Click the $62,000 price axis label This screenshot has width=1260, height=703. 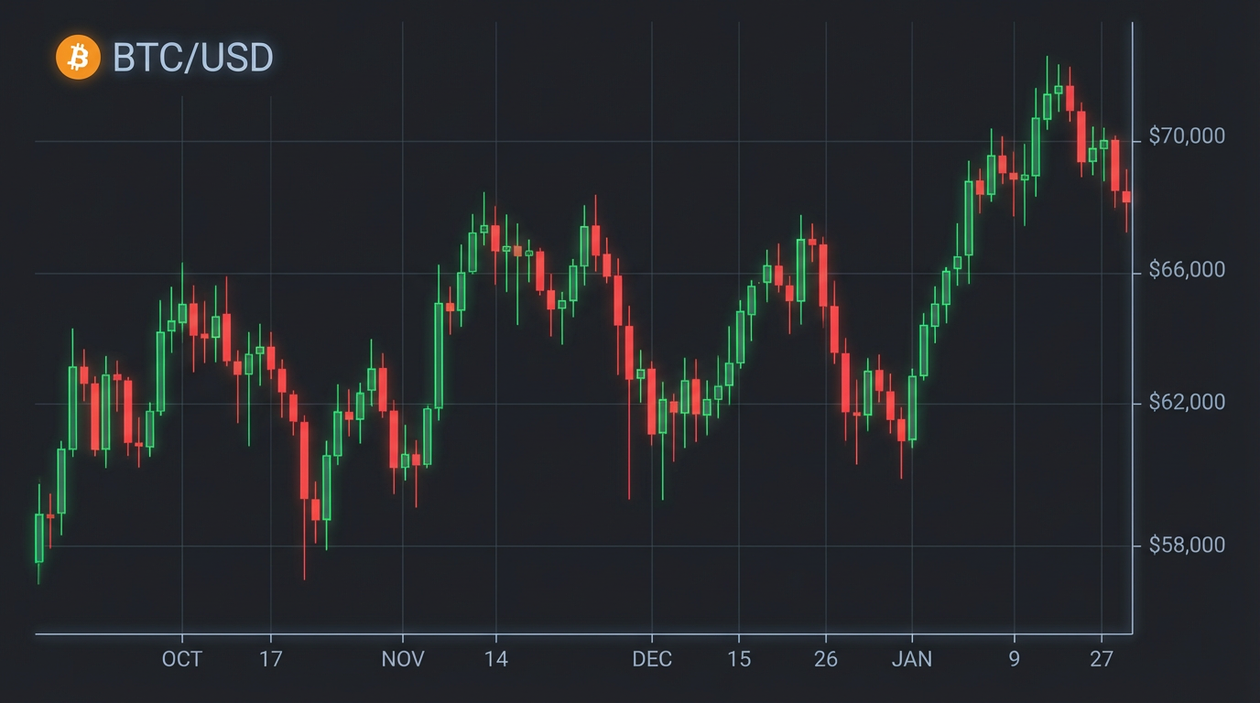click(x=1187, y=403)
